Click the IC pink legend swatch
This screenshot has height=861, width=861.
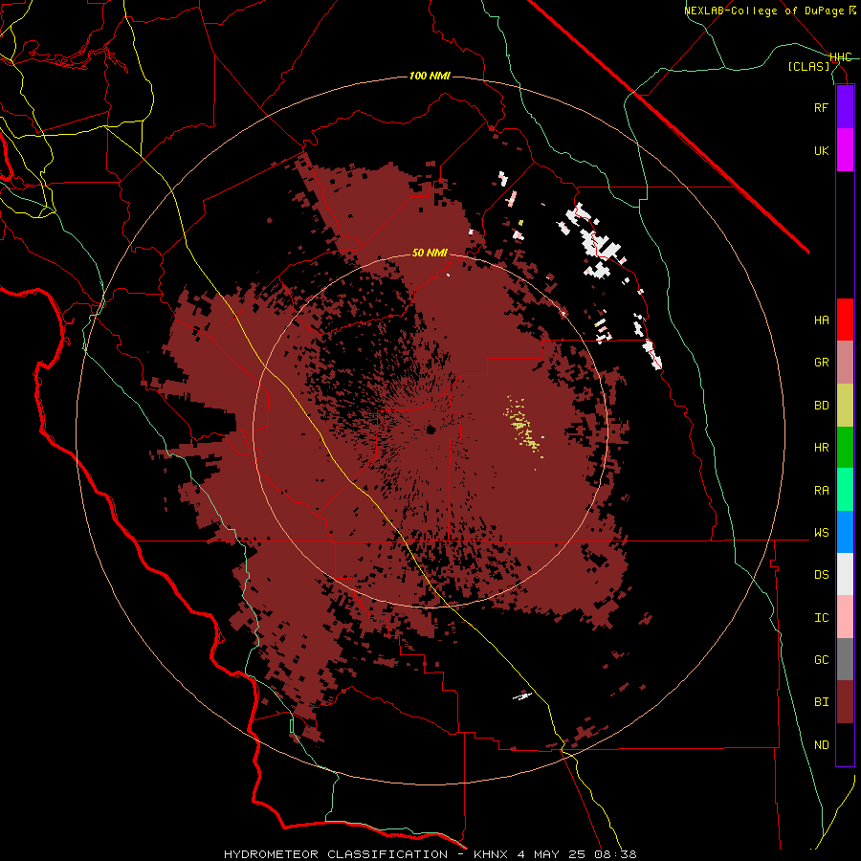[x=845, y=617]
